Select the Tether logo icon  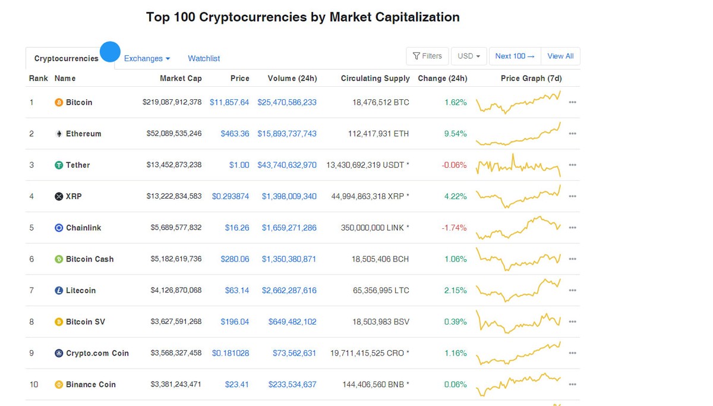[x=59, y=165]
